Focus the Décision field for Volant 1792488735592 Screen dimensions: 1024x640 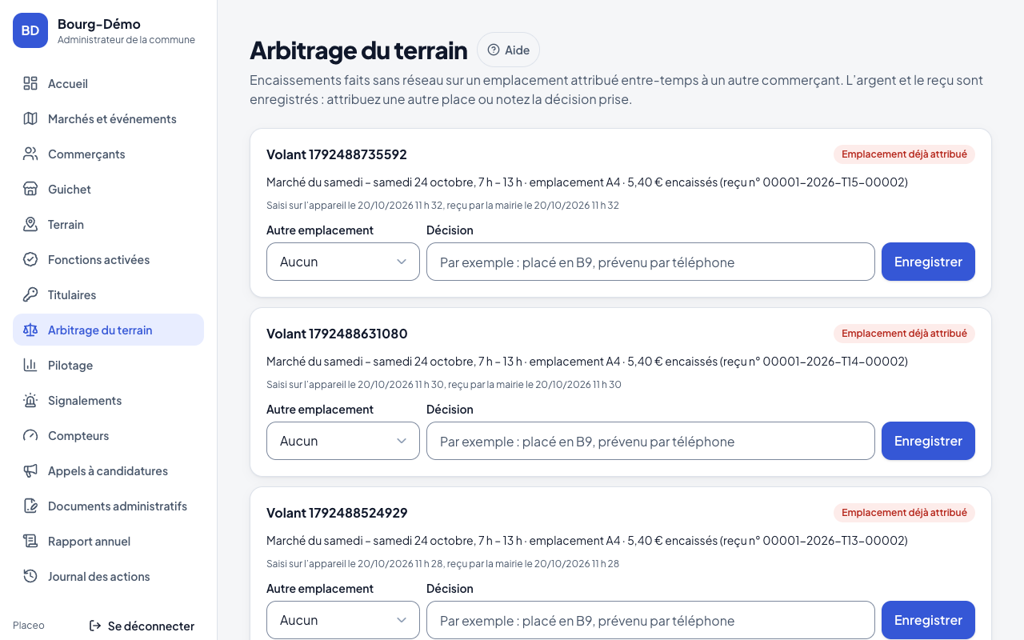(650, 262)
